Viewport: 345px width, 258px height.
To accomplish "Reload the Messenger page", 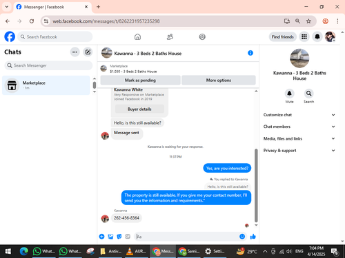I will point(32,21).
